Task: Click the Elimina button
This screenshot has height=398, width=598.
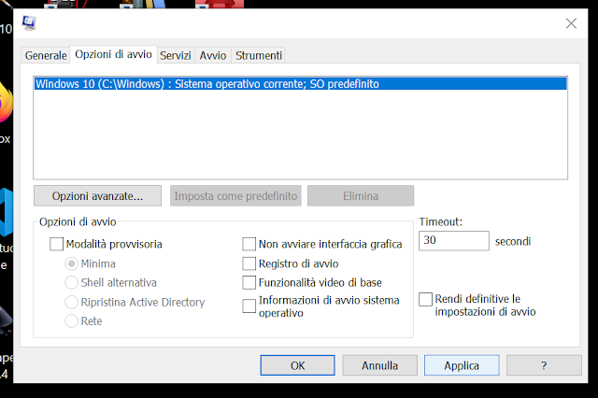Action: point(361,195)
